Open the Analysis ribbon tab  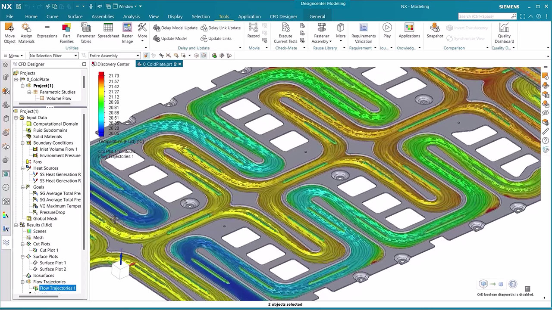point(131,16)
